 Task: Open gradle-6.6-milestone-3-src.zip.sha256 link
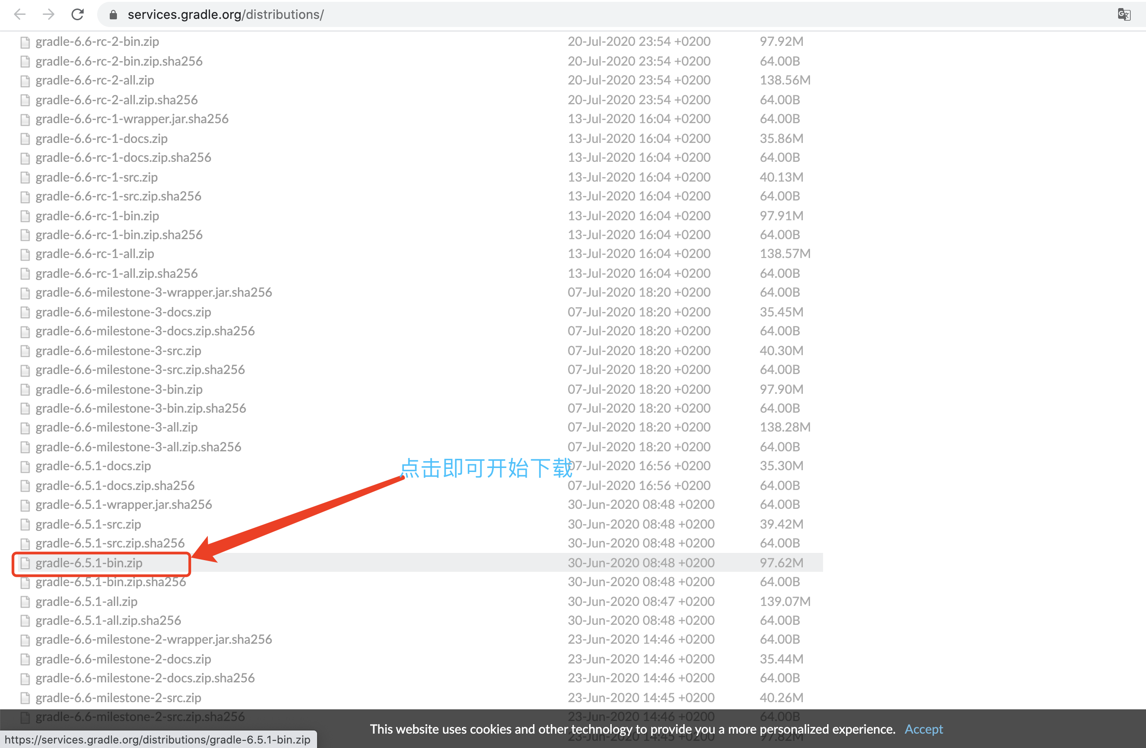point(140,369)
